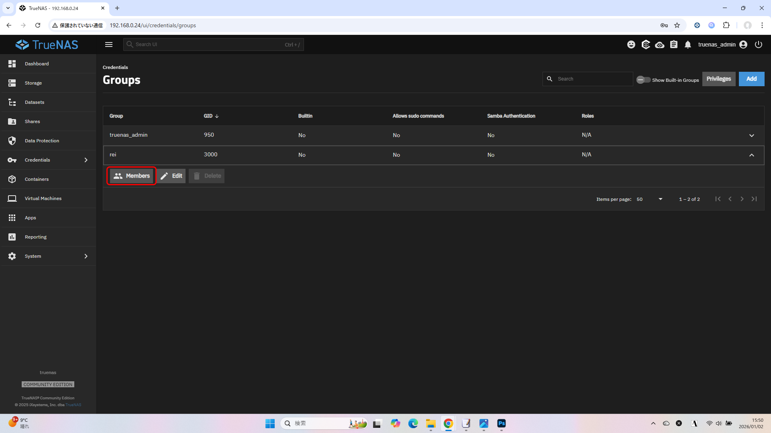
Task: Go to Virtual Machines page
Action: click(43, 198)
